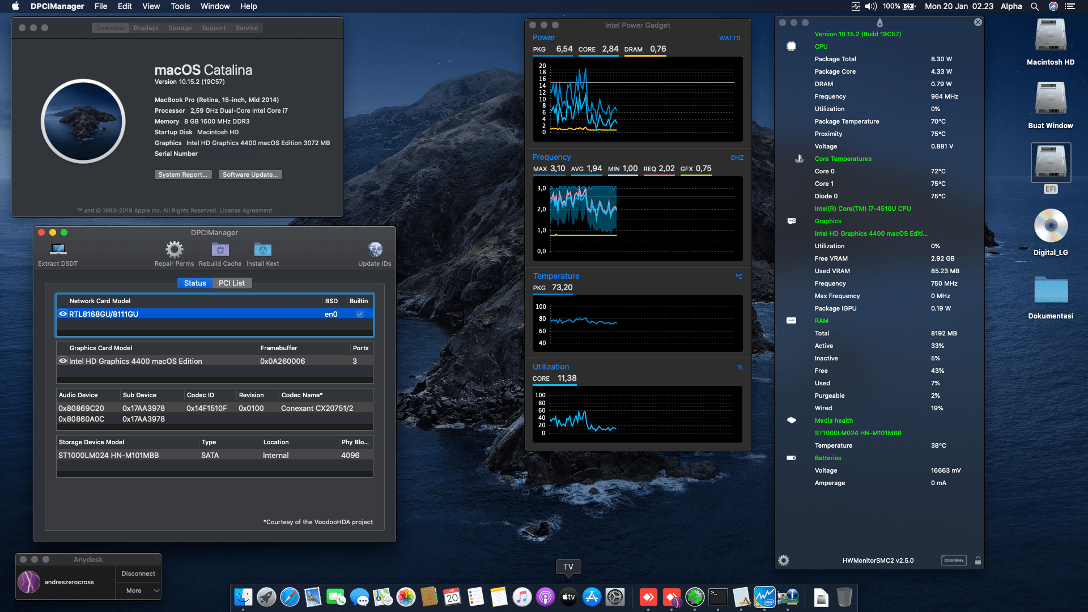This screenshot has height=612, width=1088.
Task: Open the View menu
Action: (151, 6)
